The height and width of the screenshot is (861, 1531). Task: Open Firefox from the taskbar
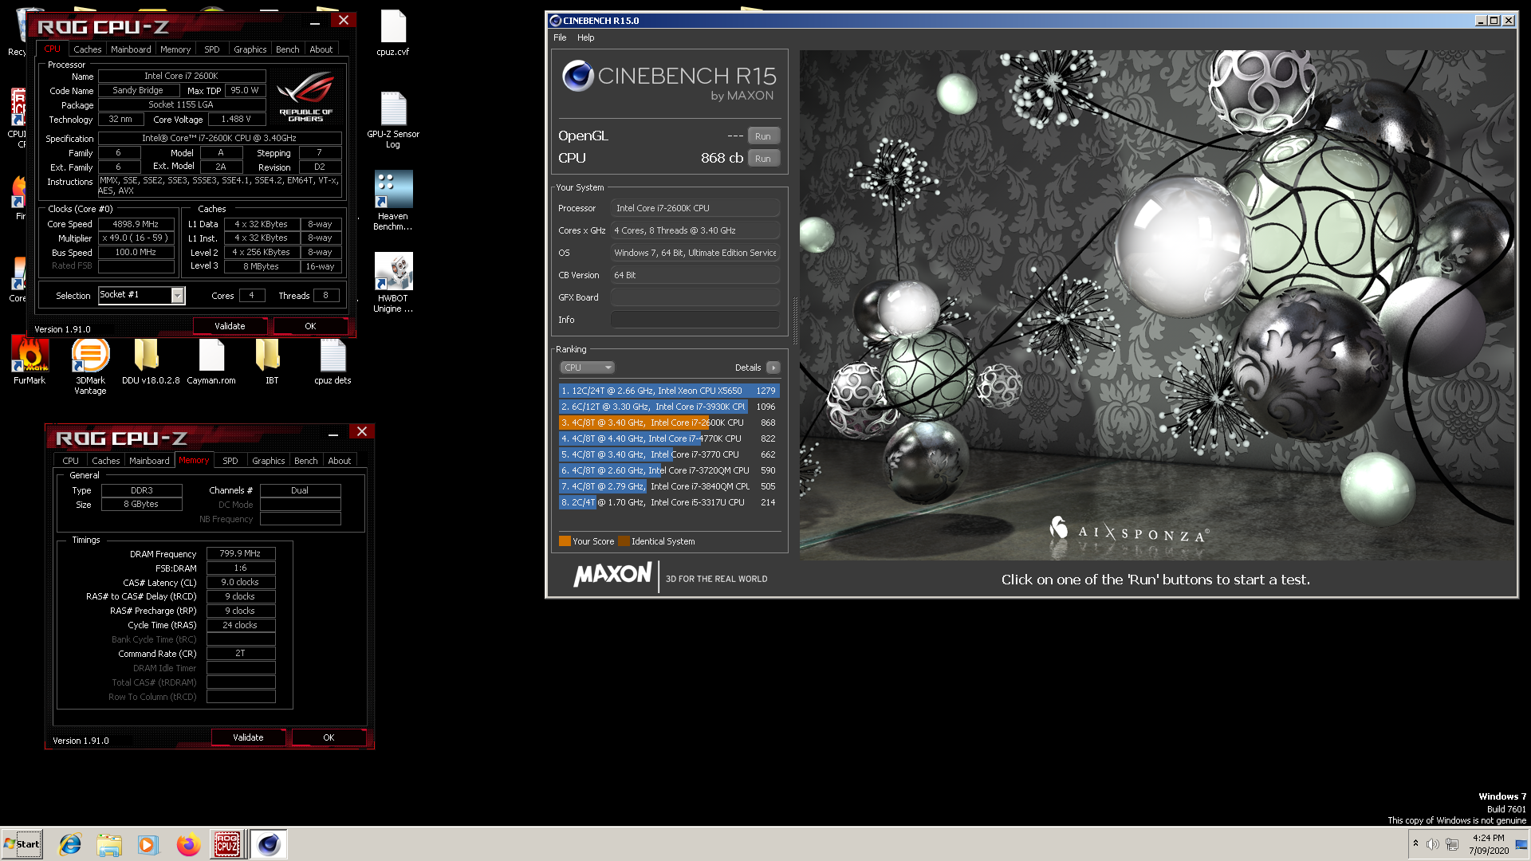pos(188,844)
